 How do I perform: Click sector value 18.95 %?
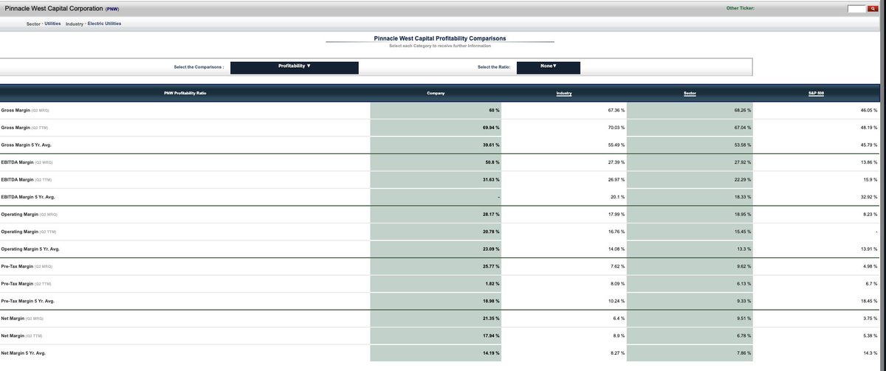(742, 215)
